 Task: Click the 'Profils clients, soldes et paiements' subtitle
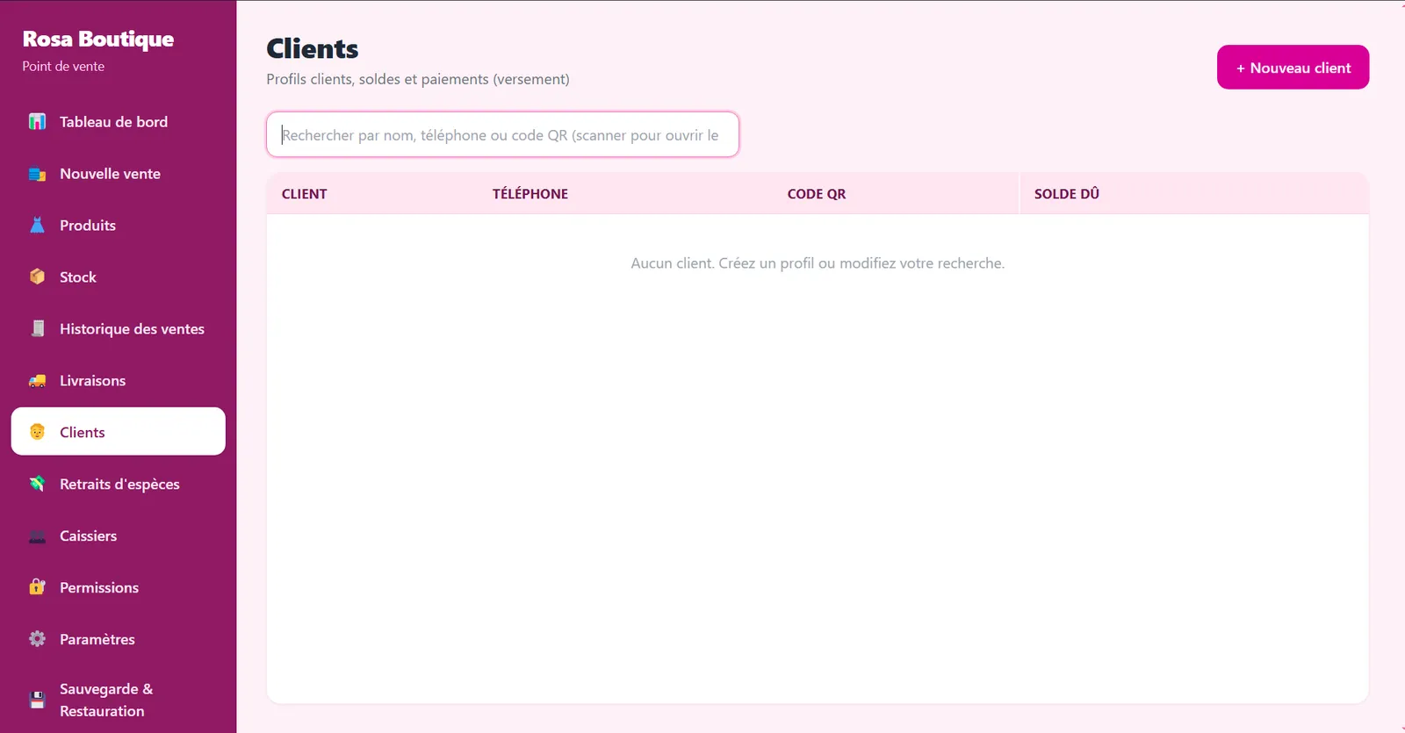coord(418,79)
